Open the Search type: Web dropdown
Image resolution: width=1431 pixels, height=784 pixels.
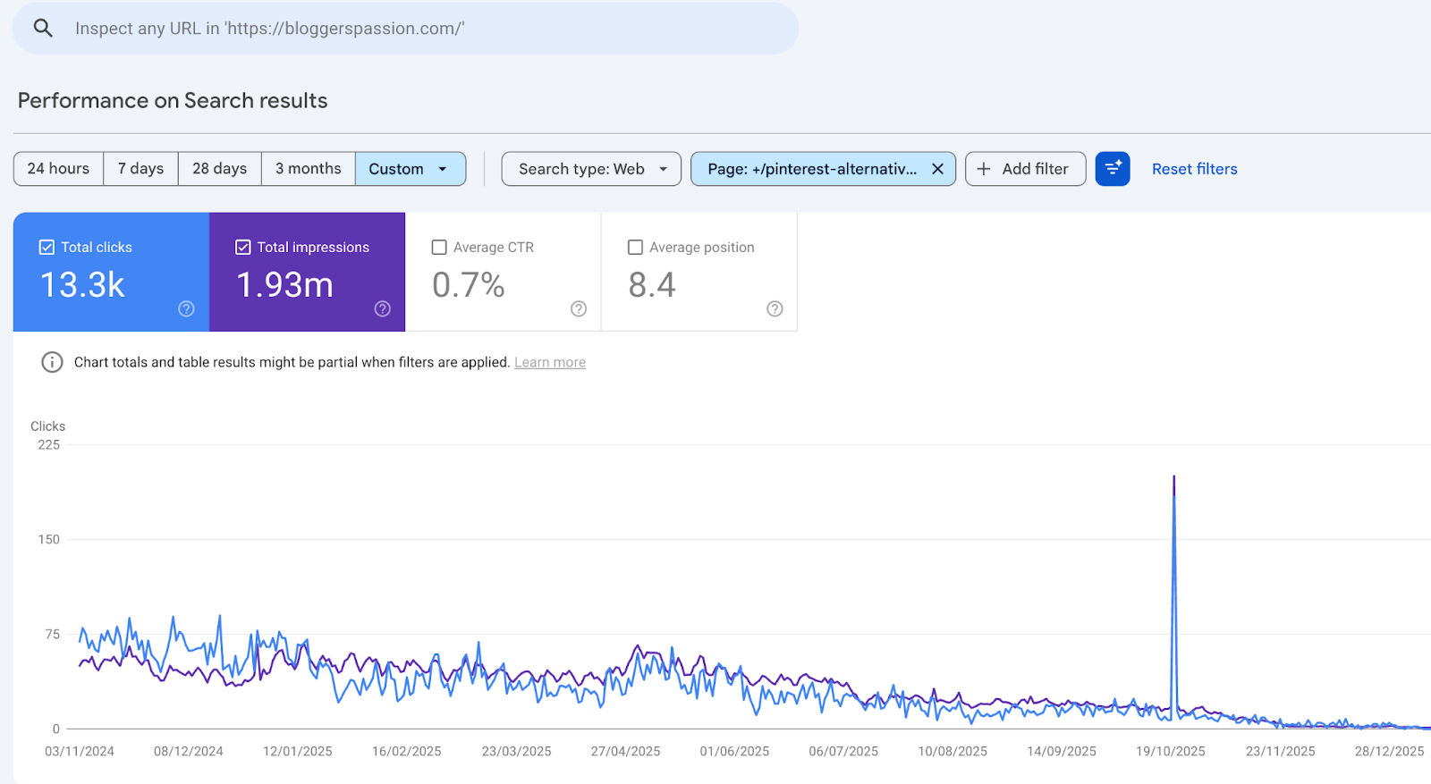point(591,169)
